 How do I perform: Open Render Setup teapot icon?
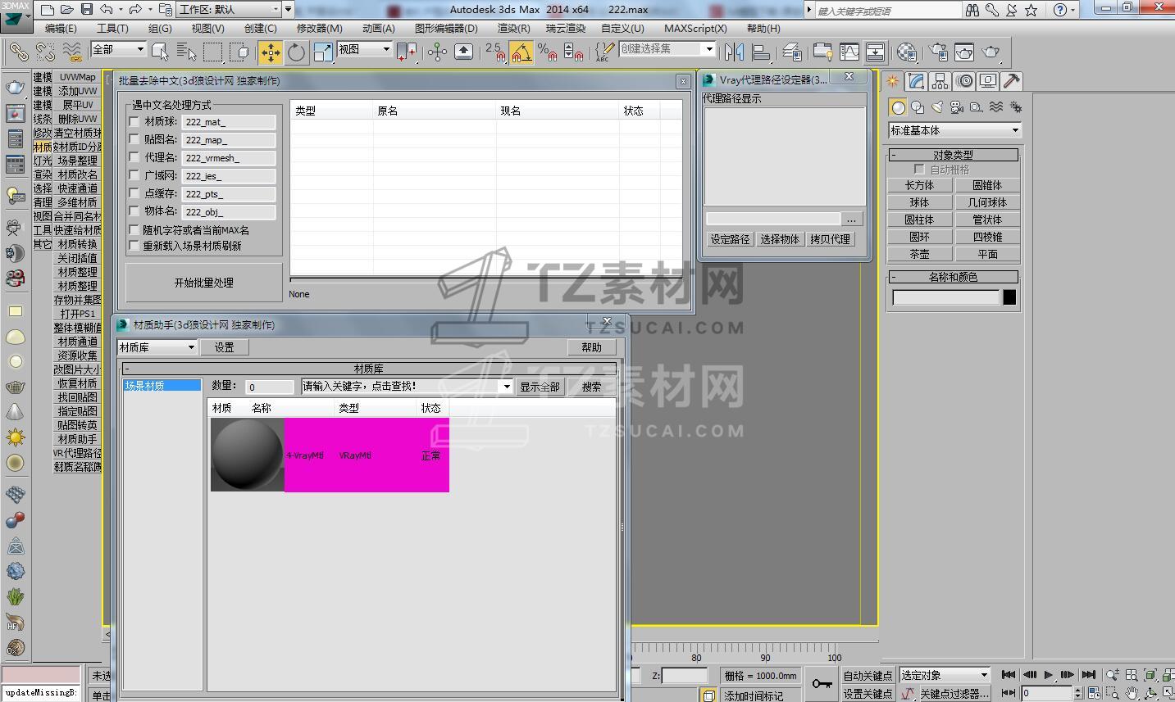tap(938, 52)
